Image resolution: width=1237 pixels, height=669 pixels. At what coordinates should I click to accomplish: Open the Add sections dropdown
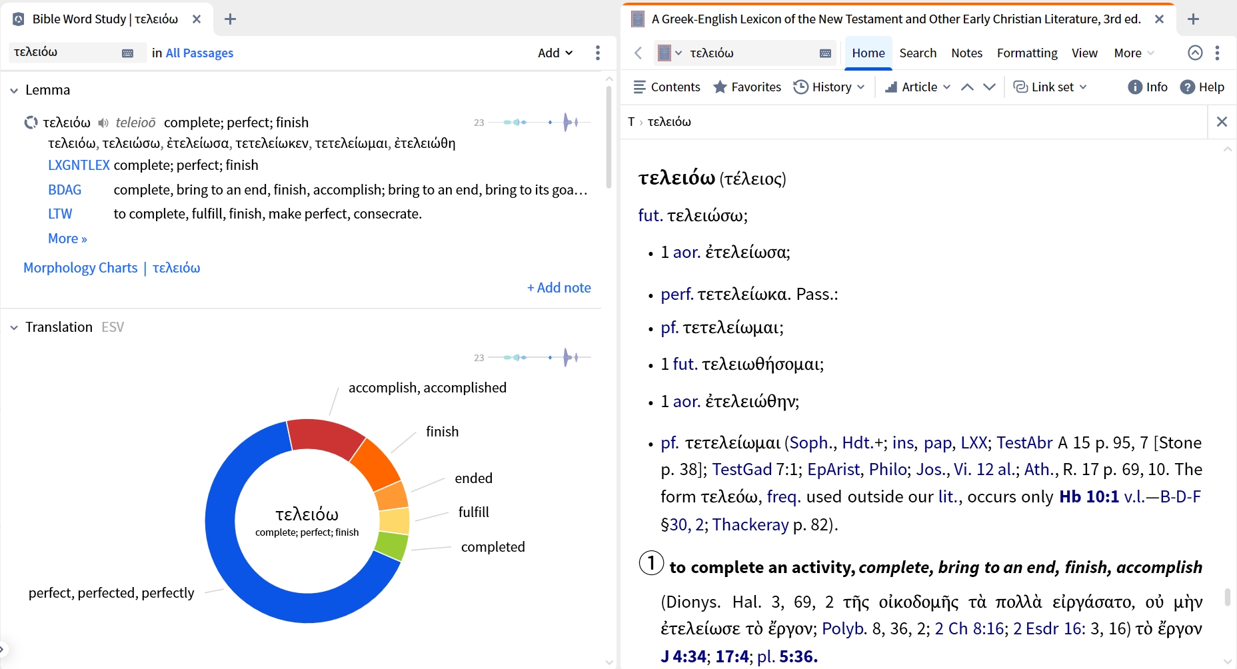click(555, 53)
